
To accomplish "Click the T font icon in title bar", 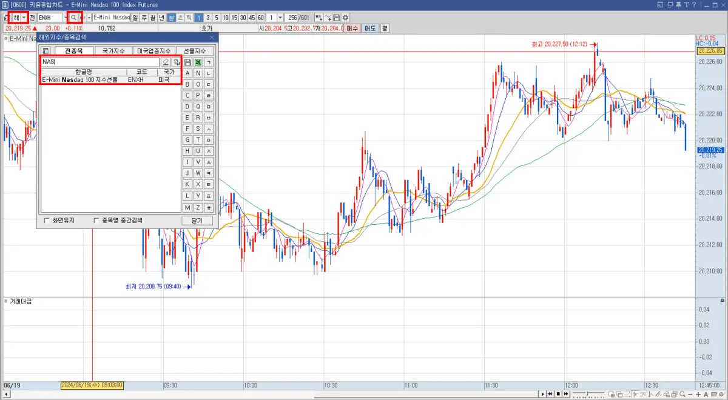I will coord(687,5).
